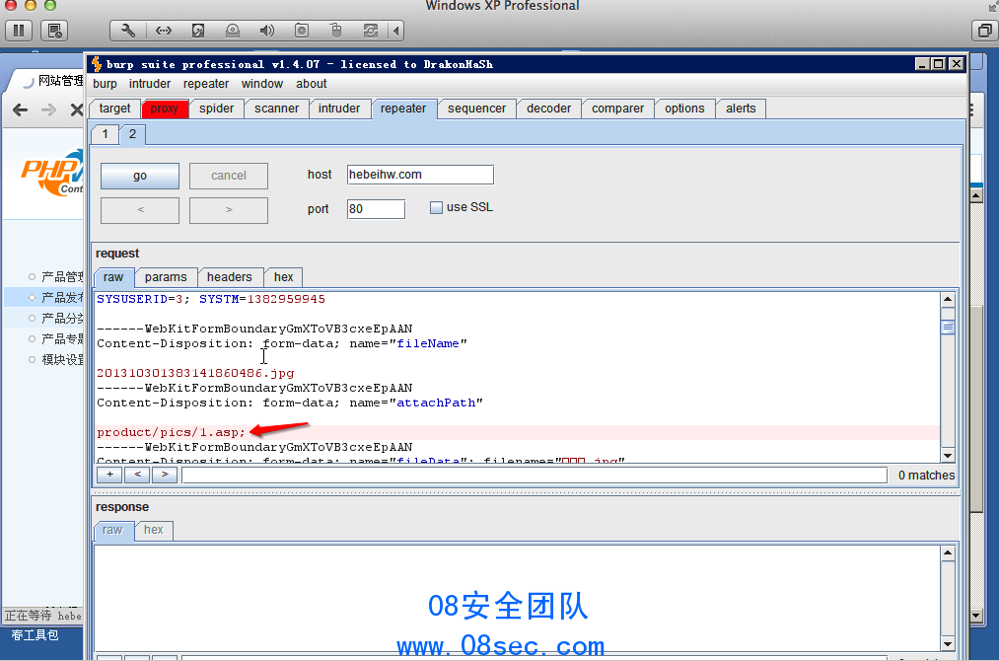Image resolution: width=999 pixels, height=661 pixels.
Task: Switch to the intruder tool tab
Action: [x=339, y=109]
